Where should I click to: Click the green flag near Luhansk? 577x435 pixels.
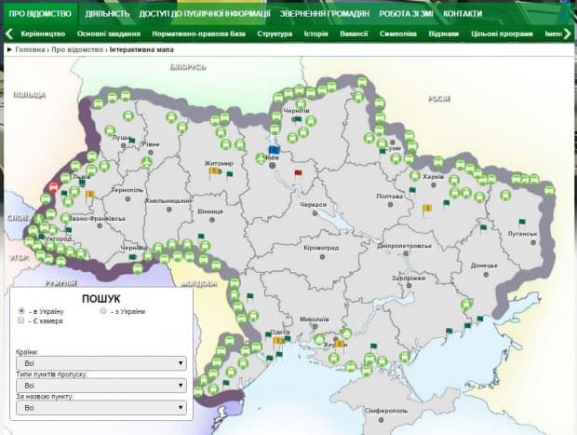[521, 222]
